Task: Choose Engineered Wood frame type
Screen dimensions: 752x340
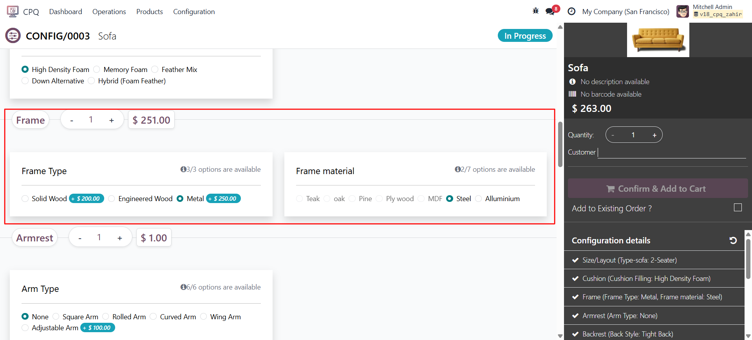Action: point(112,198)
